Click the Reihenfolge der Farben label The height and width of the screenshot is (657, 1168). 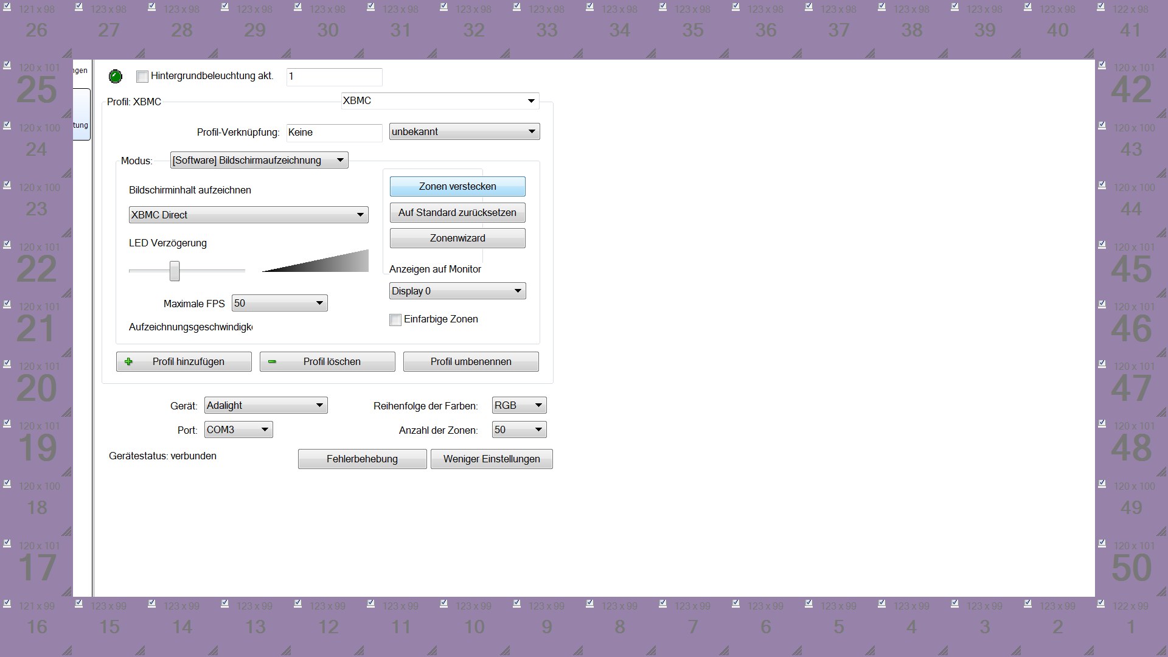tap(425, 406)
